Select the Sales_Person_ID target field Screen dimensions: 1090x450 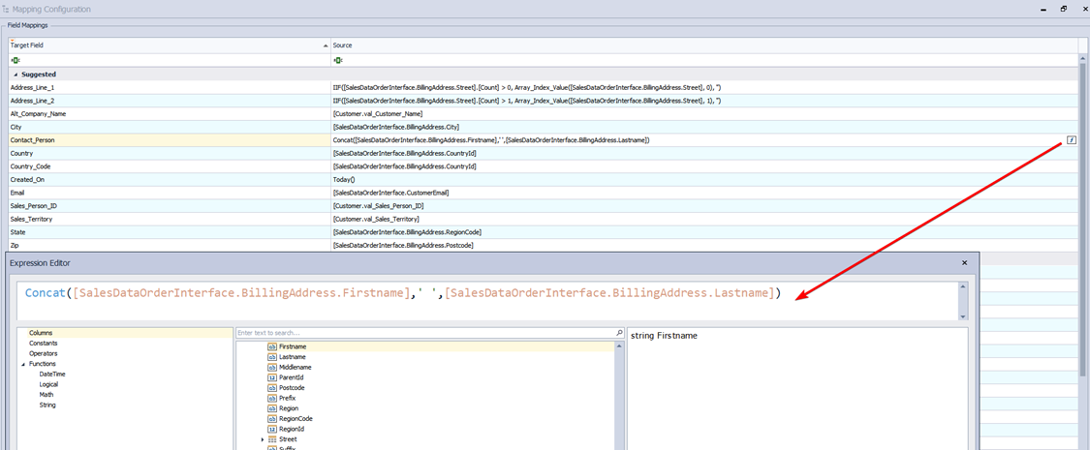pyautogui.click(x=170, y=205)
